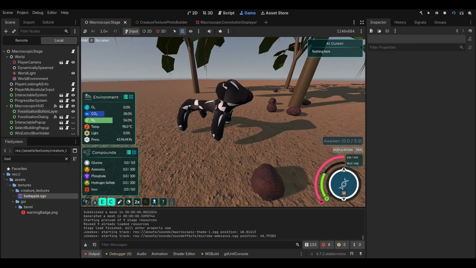Screen dimensions: 476x268
Task: Open the Project menu
Action: (22, 13)
